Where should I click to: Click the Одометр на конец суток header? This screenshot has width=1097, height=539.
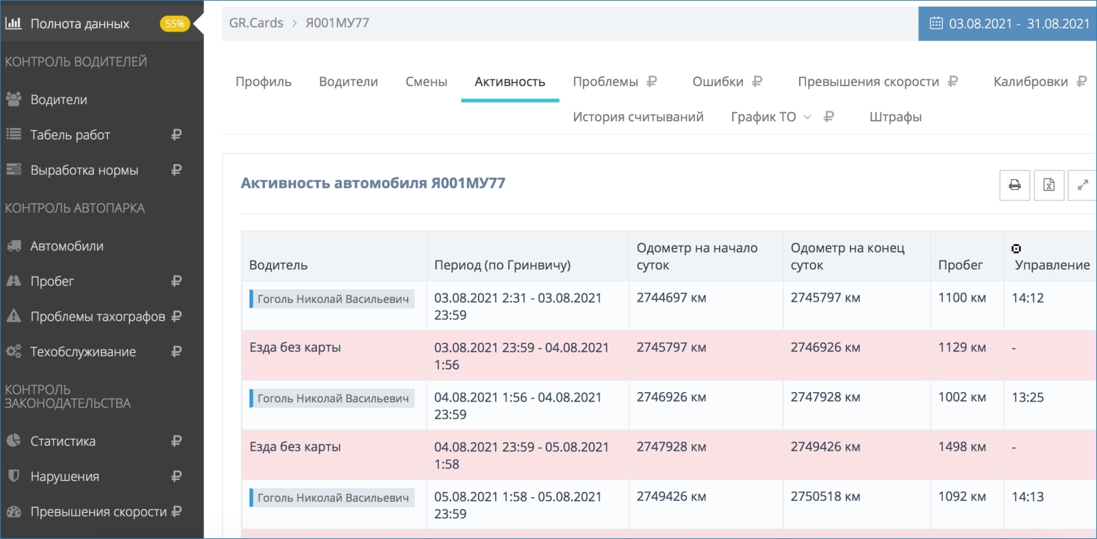tap(848, 257)
